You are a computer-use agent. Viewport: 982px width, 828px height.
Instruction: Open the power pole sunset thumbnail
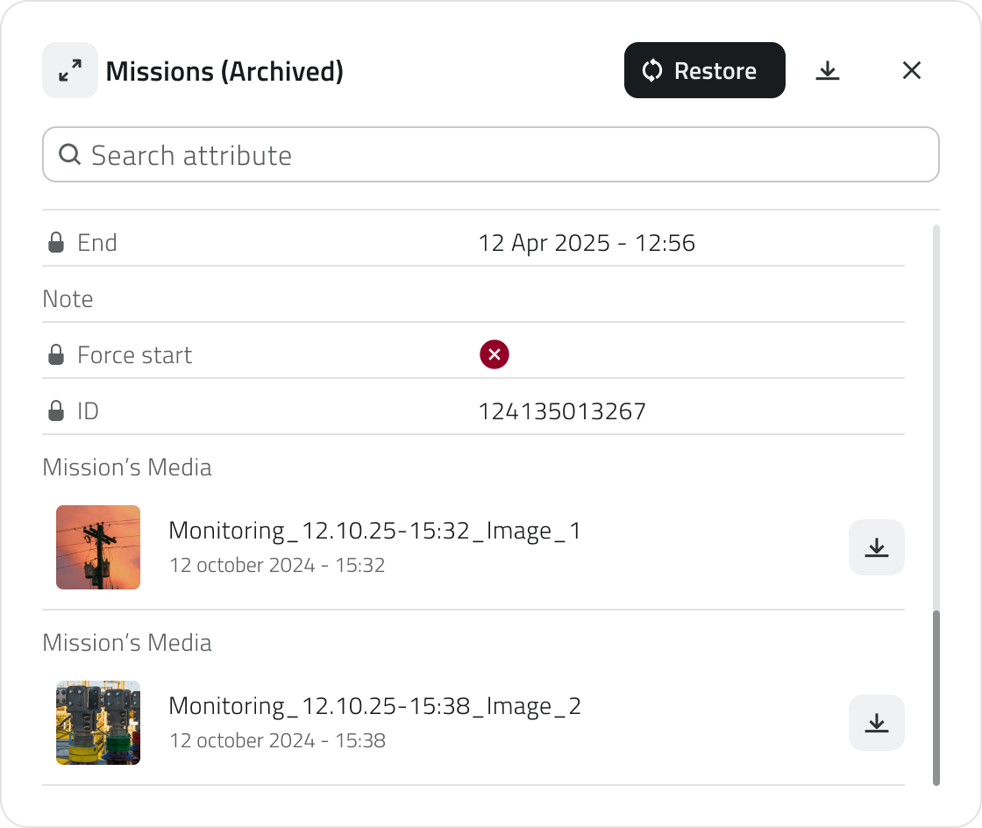click(98, 547)
